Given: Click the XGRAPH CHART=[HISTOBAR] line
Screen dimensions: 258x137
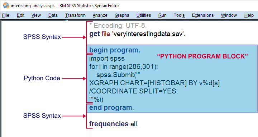Looking at the screenshot, I should [154, 83].
